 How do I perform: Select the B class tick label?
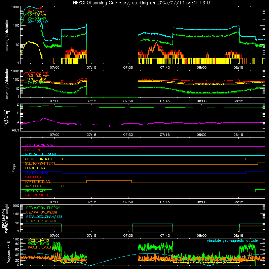coord(18,113)
